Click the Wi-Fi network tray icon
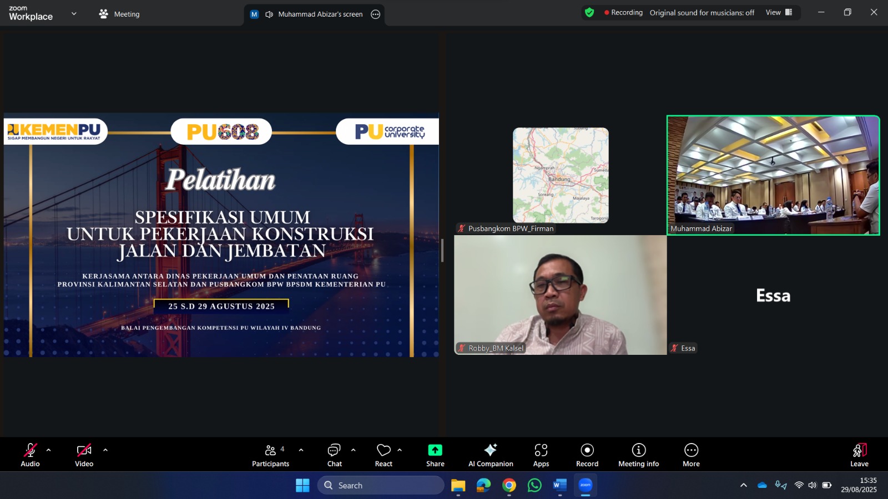The width and height of the screenshot is (888, 499). click(799, 485)
